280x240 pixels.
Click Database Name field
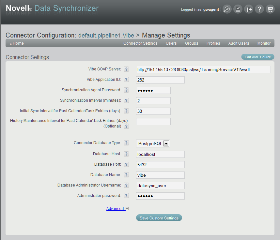coord(160,175)
